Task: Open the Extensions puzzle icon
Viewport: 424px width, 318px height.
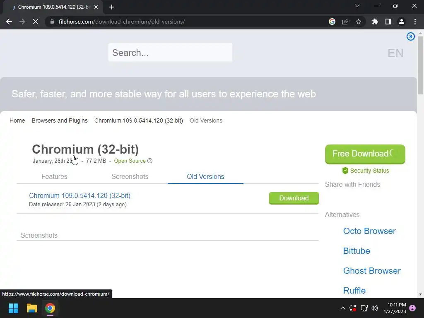Action: pos(375,22)
